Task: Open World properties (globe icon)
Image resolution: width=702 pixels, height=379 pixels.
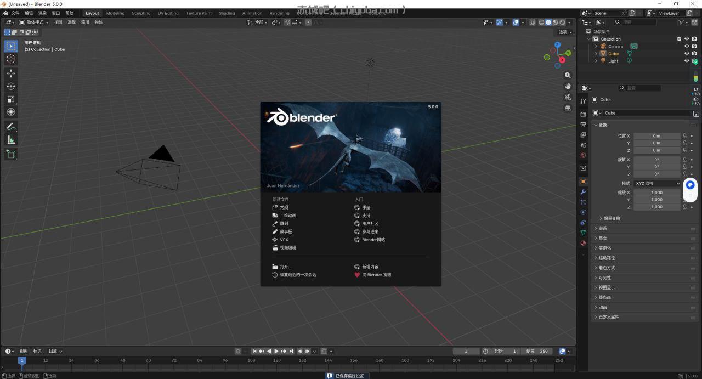Action: point(583,155)
